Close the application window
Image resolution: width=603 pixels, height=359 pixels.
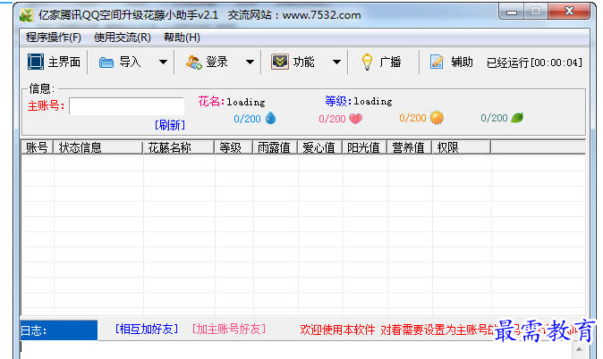point(569,11)
